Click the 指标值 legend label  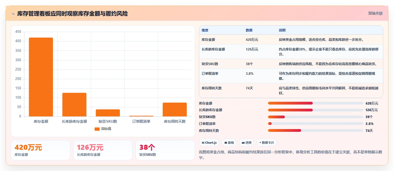(106, 129)
